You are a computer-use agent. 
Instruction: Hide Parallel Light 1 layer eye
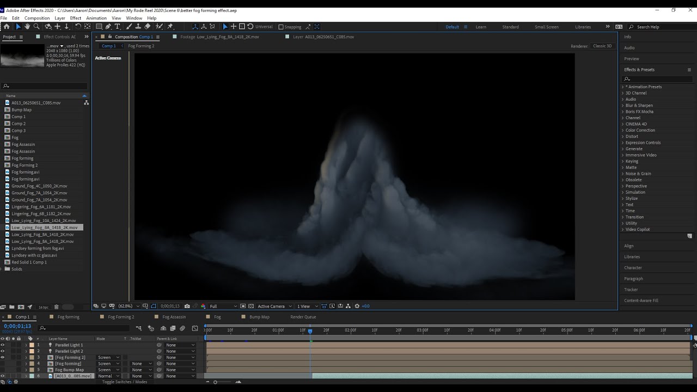(3, 345)
